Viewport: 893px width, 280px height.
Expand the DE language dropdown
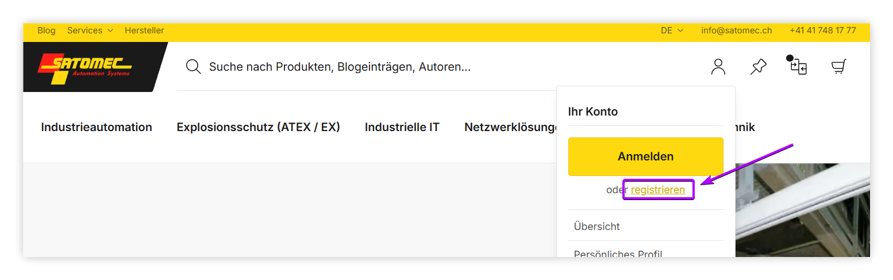click(x=672, y=30)
